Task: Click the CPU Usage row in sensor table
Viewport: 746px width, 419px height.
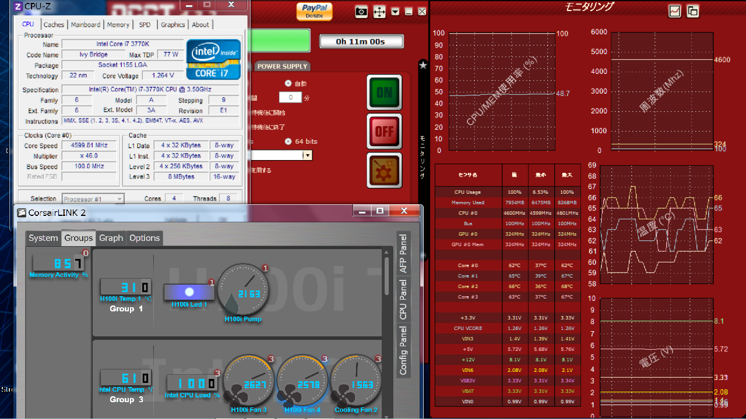Action: 508,192
